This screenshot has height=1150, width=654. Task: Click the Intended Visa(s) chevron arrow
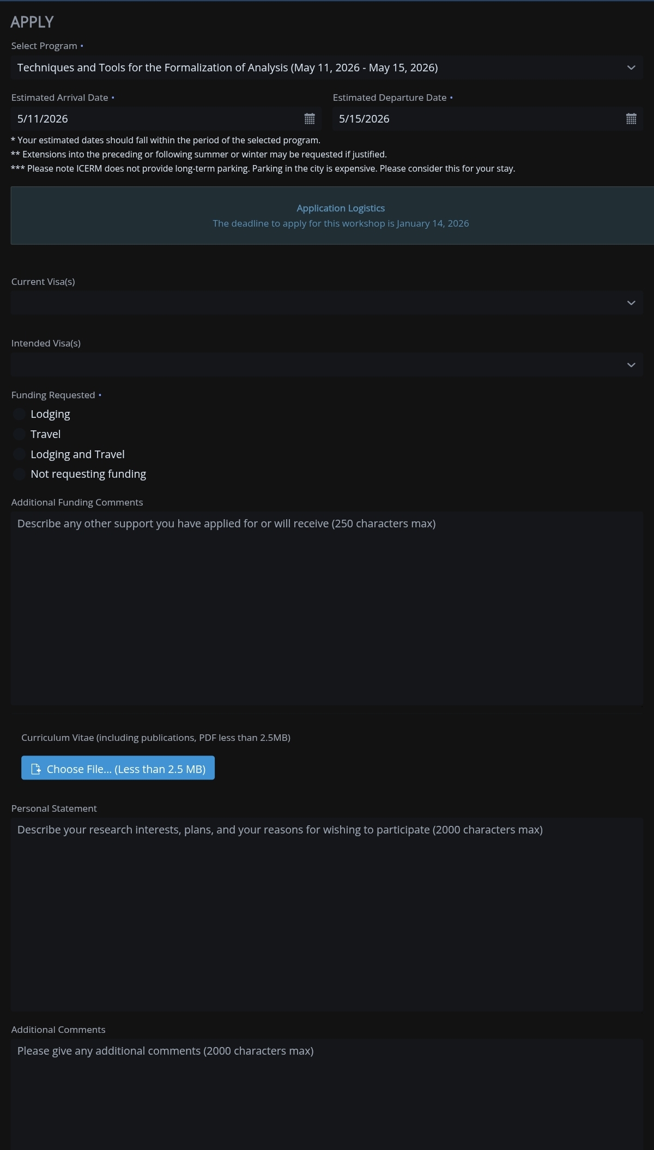tap(631, 364)
